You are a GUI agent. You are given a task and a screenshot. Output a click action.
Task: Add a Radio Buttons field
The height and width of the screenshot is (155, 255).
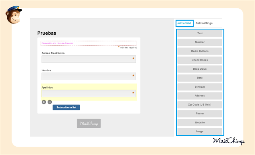[x=200, y=51]
